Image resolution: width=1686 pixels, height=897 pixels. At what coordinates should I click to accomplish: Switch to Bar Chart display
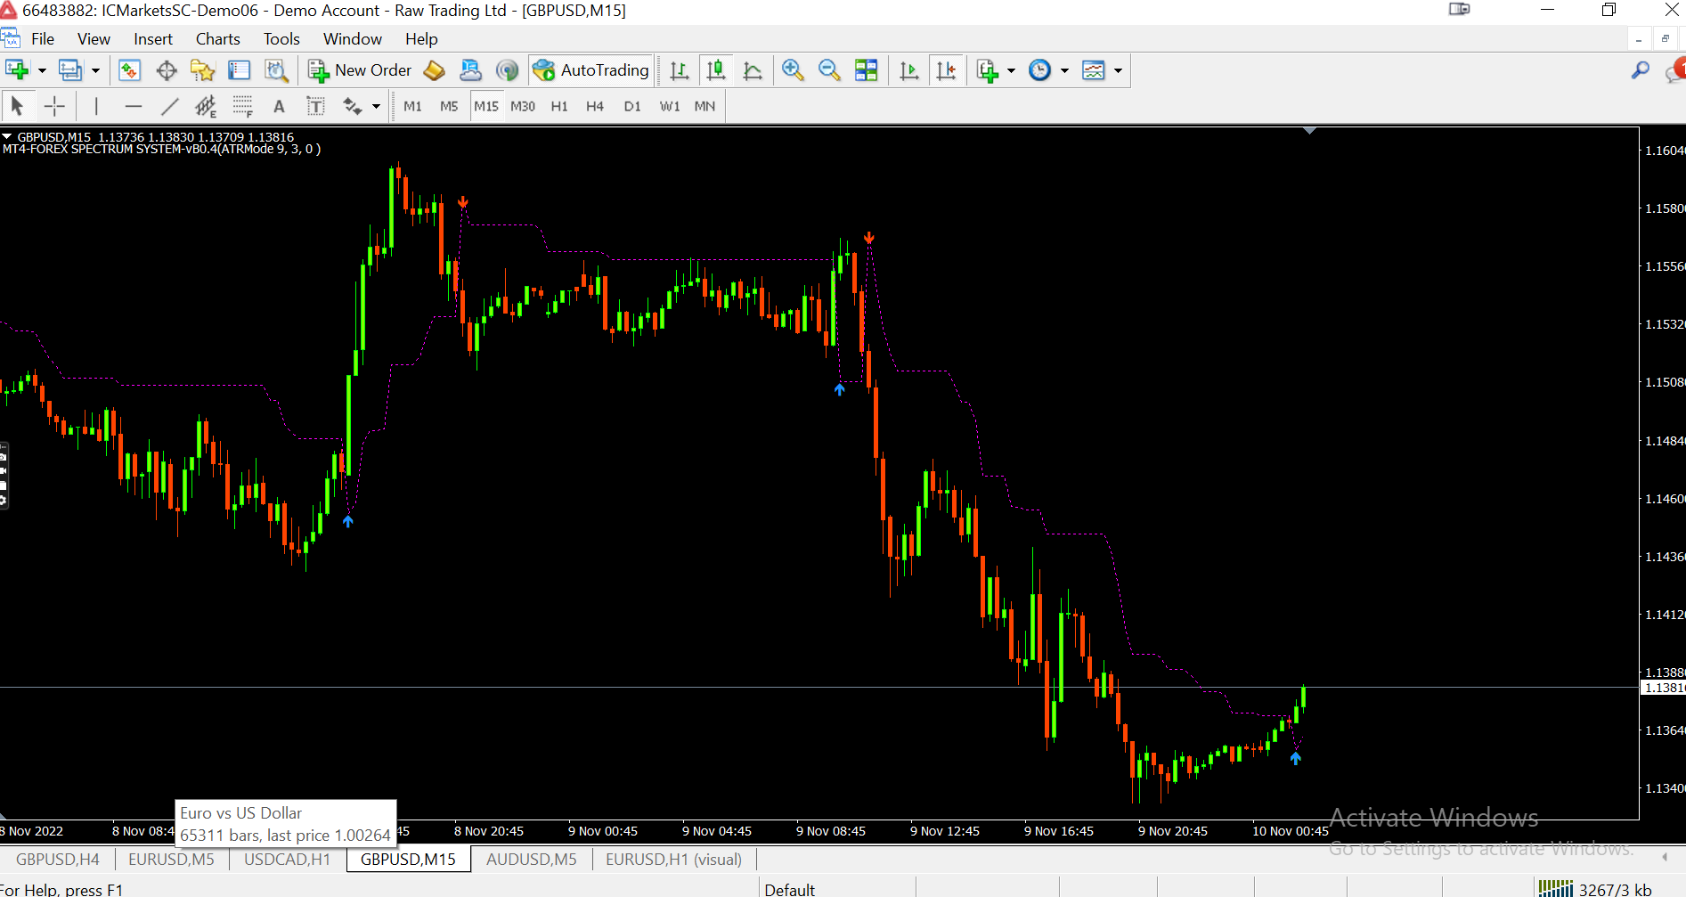(x=680, y=70)
